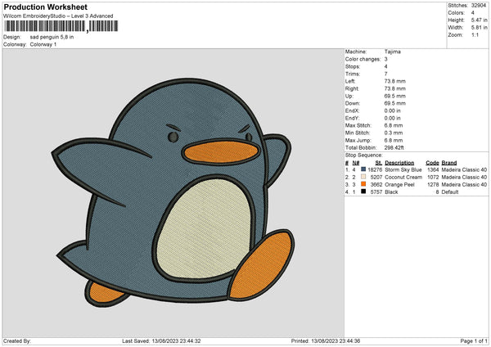Click the Total Bobbin value '298.42ft'
The height and width of the screenshot is (347, 491).
pos(394,147)
